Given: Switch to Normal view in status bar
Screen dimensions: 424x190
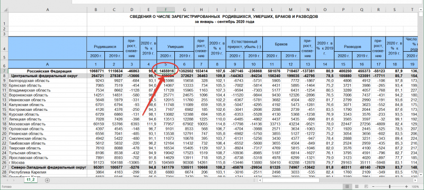Looking at the screenshot, I should [x=347, y=186].
